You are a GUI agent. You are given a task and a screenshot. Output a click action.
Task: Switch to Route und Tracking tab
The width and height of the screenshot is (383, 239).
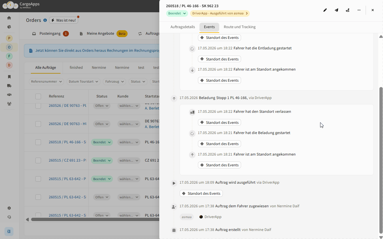(x=240, y=27)
